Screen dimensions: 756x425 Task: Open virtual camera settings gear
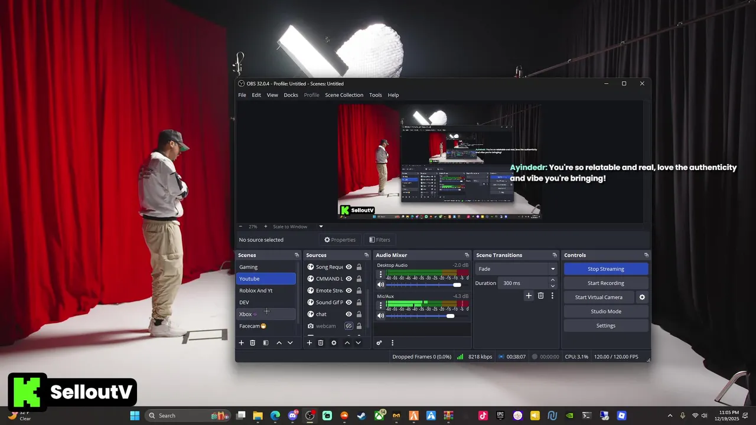click(642, 297)
